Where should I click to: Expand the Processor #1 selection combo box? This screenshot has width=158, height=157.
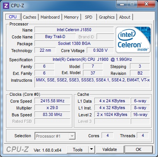(55, 136)
